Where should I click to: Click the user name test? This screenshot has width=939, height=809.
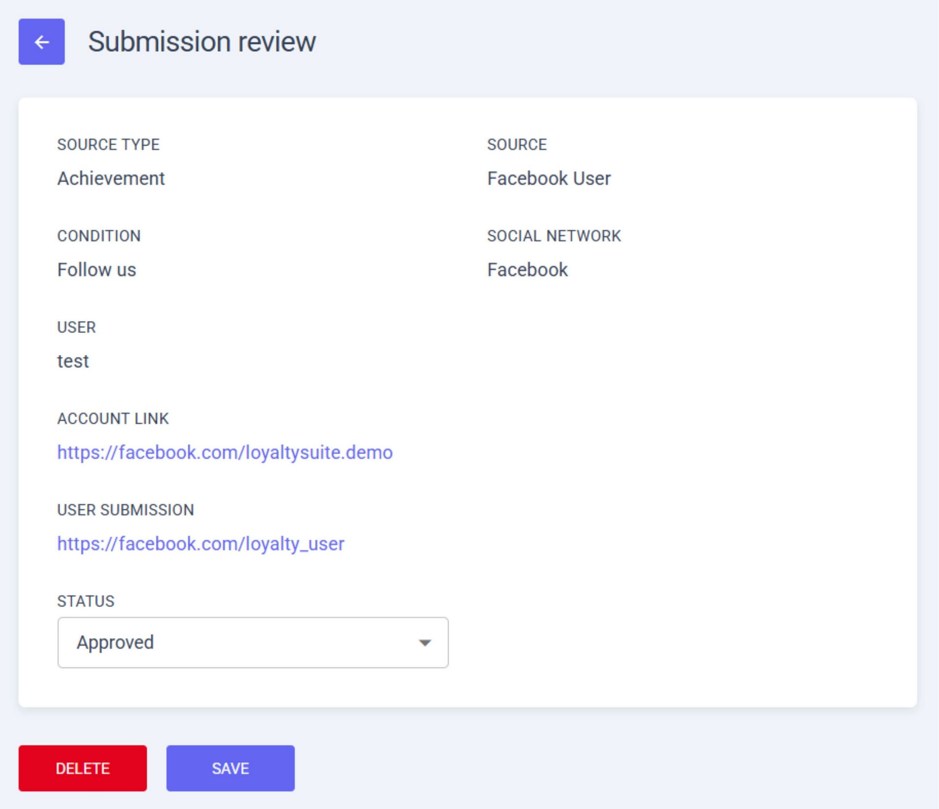[73, 361]
